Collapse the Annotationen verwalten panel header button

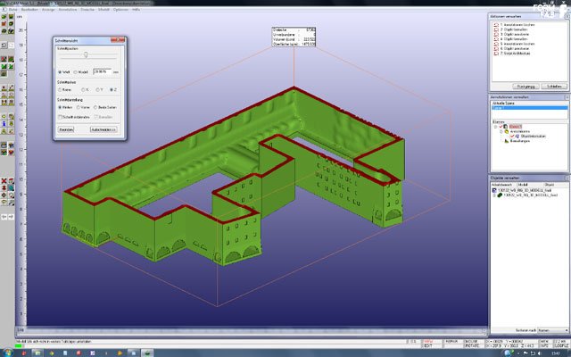tap(567, 97)
